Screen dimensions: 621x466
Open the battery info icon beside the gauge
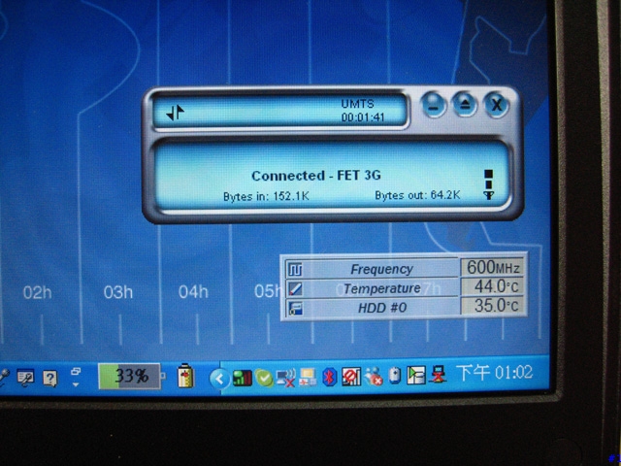click(185, 376)
